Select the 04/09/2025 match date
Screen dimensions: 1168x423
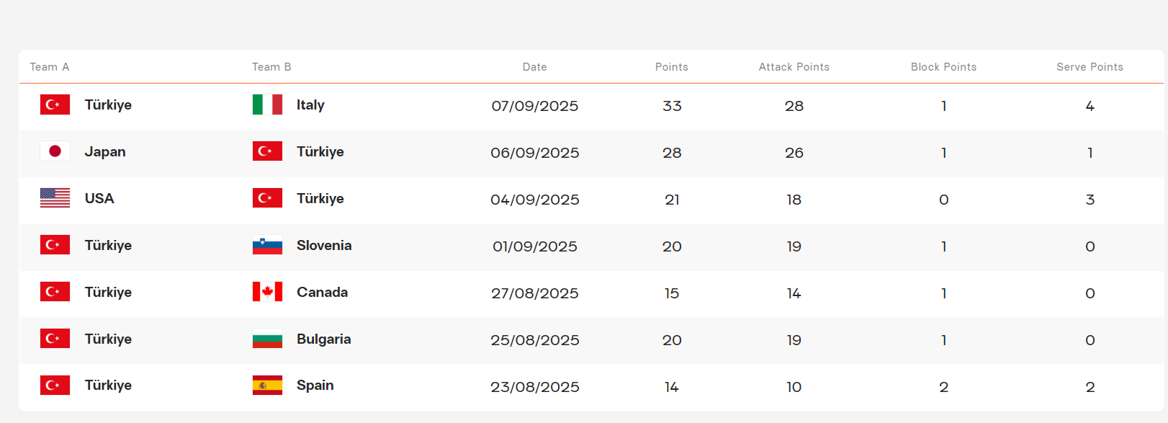pos(534,200)
